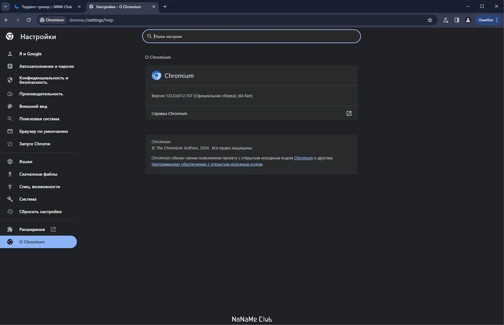The image size is (504, 325).
Task: Toggle the side panel icon
Action: tap(457, 20)
